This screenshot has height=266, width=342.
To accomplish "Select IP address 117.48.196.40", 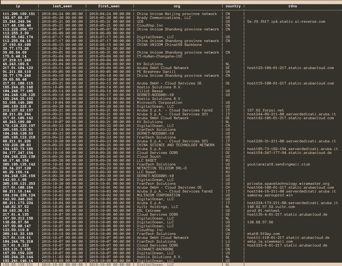I will [x=17, y=25].
